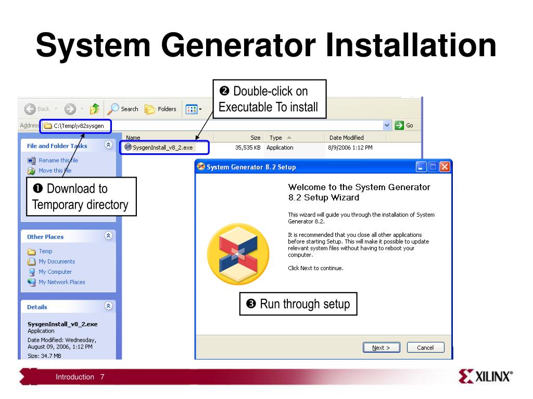Open Forward button history dropdown arrow
533x399 pixels.
[82, 109]
